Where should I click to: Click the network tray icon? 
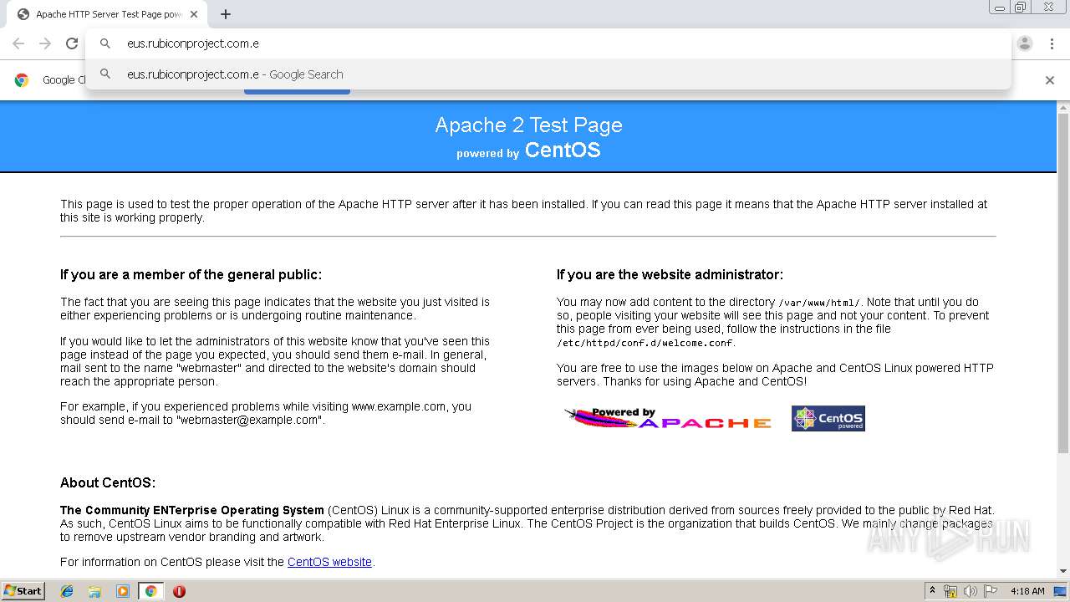(x=950, y=591)
